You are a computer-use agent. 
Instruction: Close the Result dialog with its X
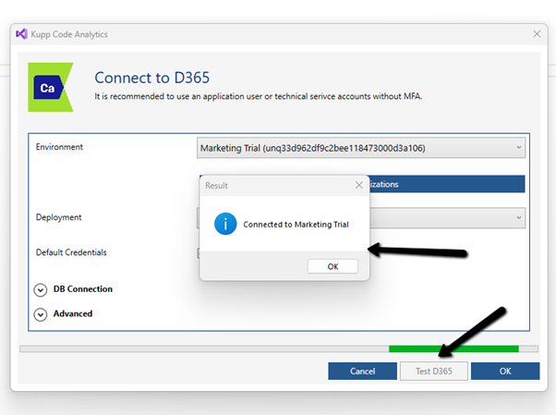pyautogui.click(x=358, y=185)
